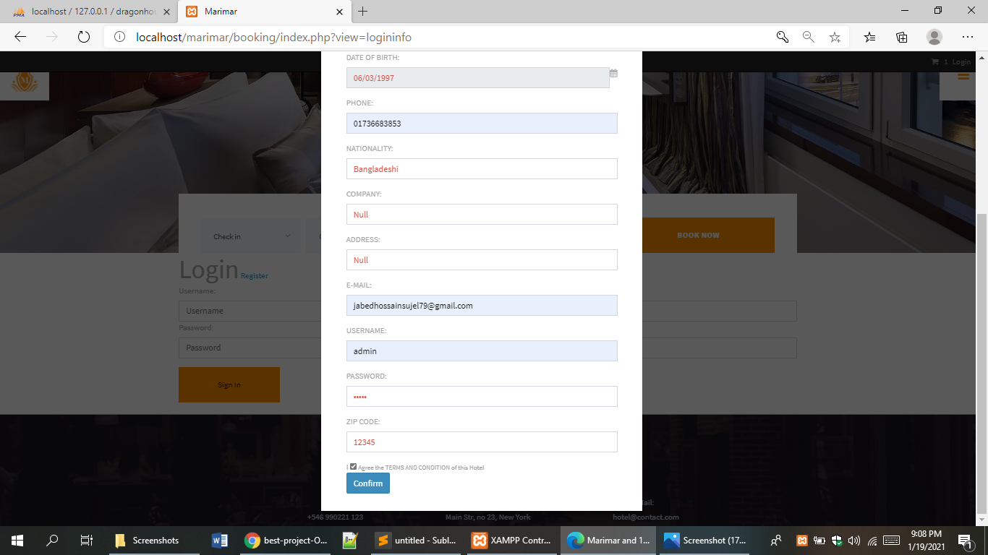Open the Check in dropdown
This screenshot has height=555, width=988.
click(x=250, y=236)
